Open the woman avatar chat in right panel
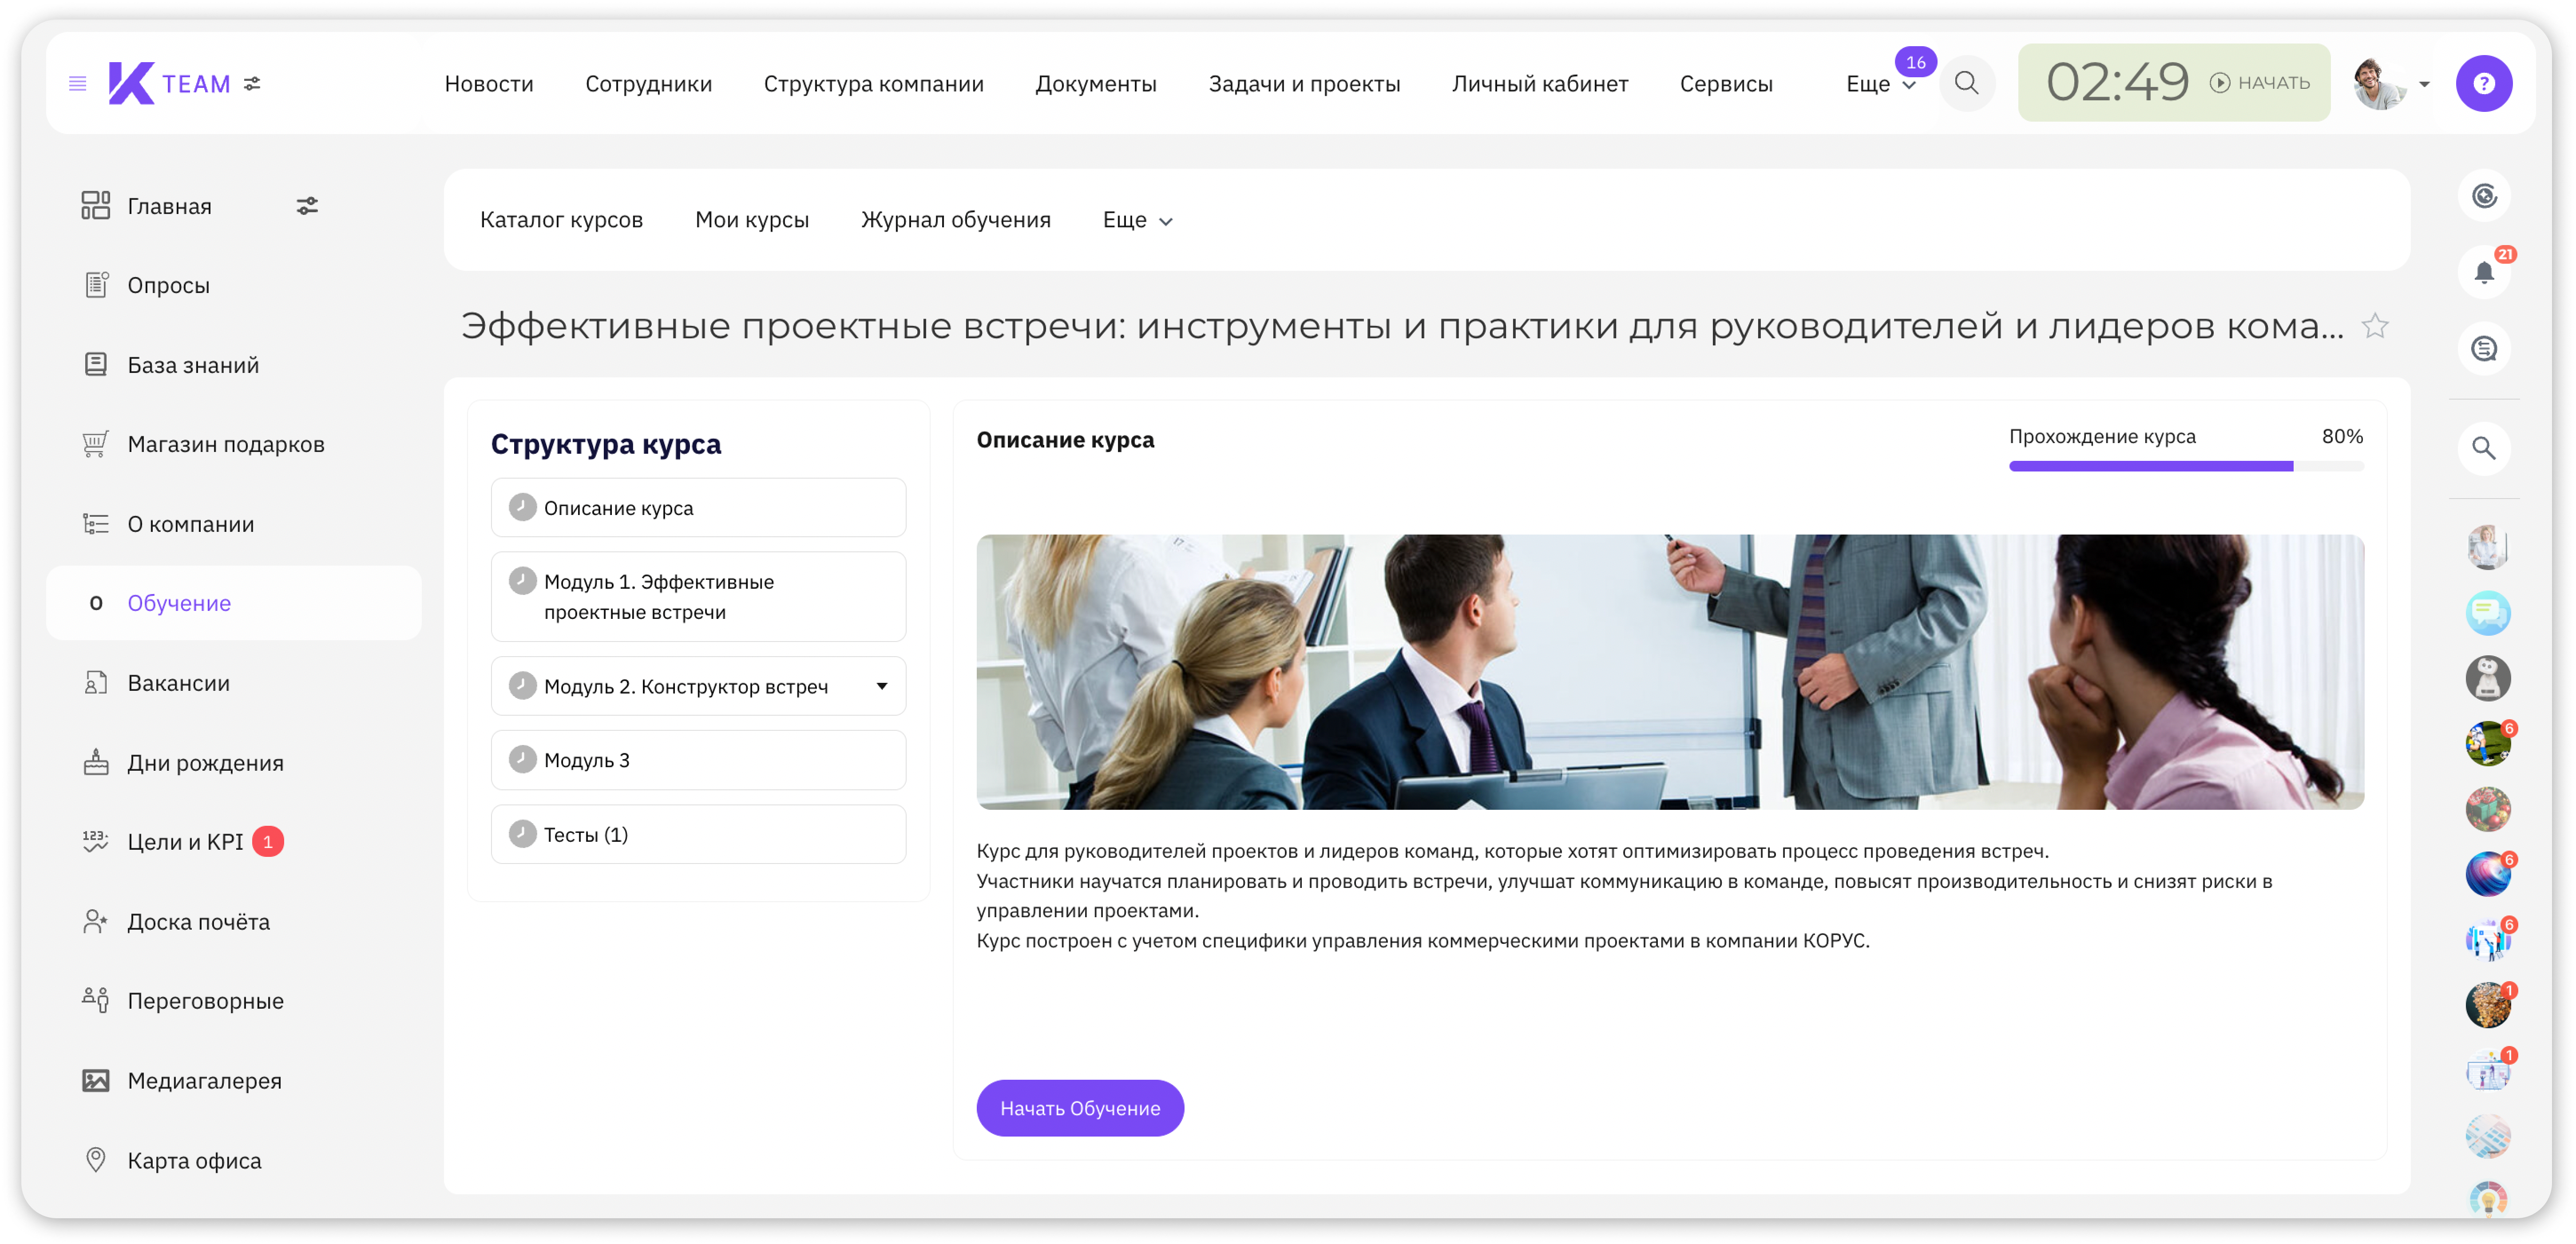This screenshot has height=1244, width=2576. 2487,547
